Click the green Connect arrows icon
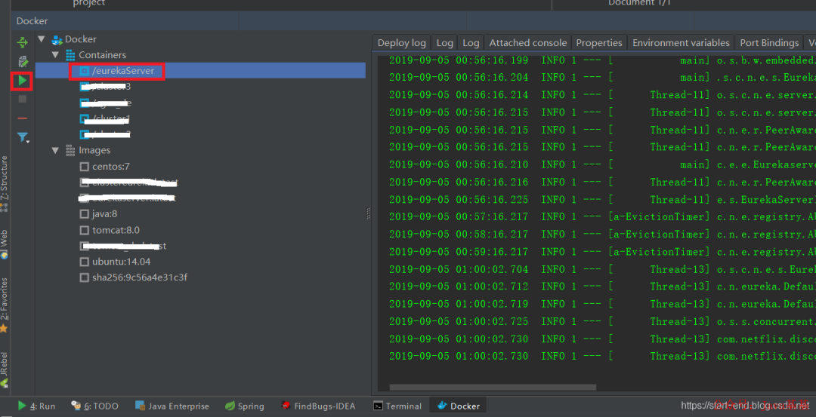The image size is (816, 417). 23,42
